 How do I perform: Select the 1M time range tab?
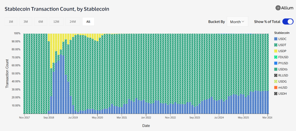click(11, 22)
